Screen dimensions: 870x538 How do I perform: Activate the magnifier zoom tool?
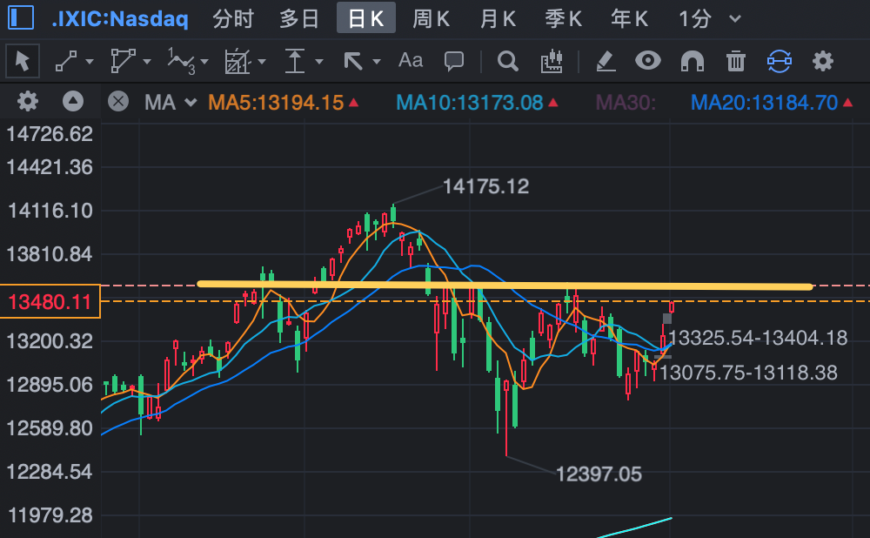click(x=508, y=61)
